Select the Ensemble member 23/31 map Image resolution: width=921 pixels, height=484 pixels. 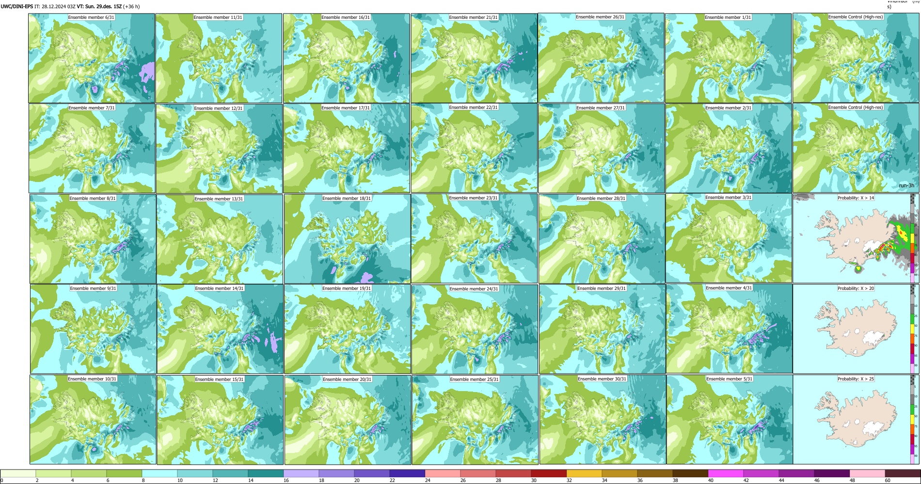tap(474, 238)
